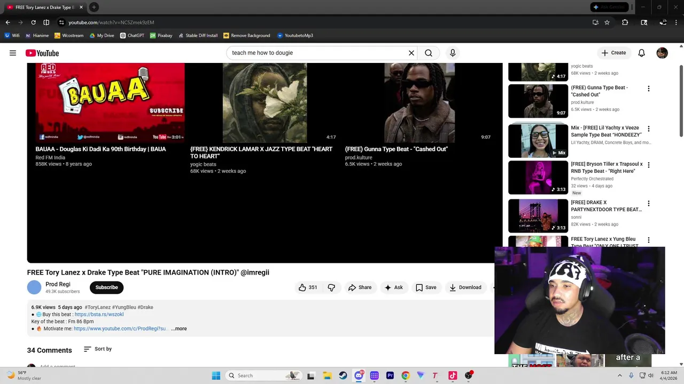Switch to Chrome in the taskbar
The height and width of the screenshot is (384, 684).
(x=406, y=375)
